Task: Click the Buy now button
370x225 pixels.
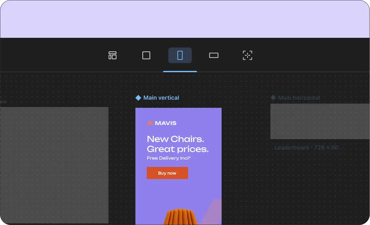Action: coord(167,173)
